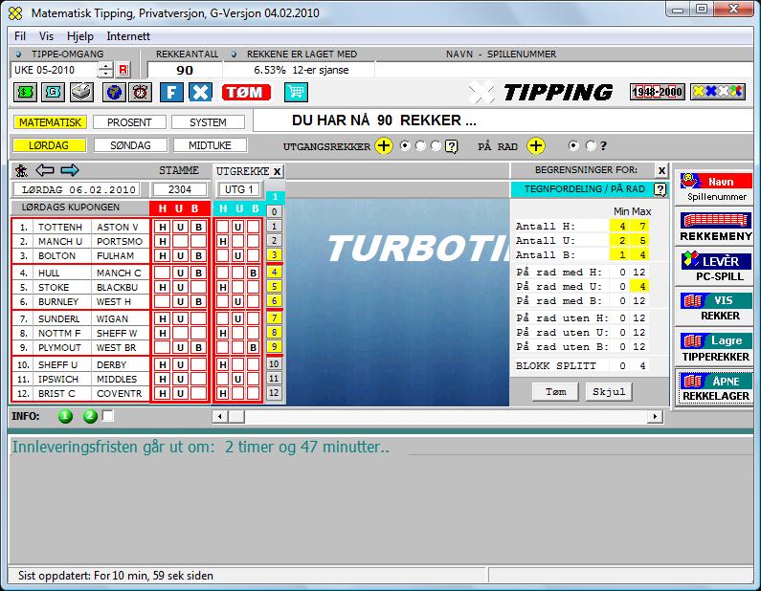Open REKKEMENY sidebar button
Screen dimensions: 761x591
pos(716,227)
